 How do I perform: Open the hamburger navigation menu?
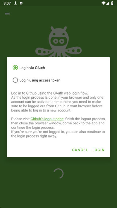(7, 13)
